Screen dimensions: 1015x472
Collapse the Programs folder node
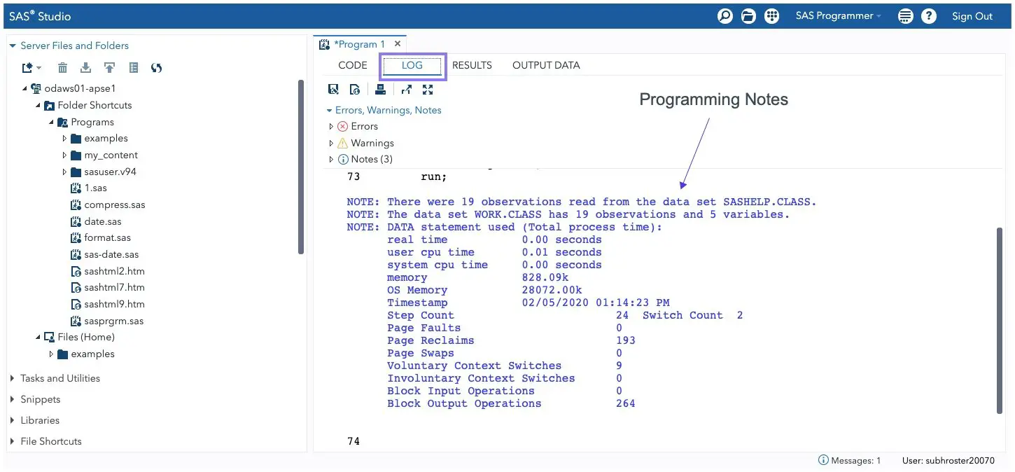(51, 122)
